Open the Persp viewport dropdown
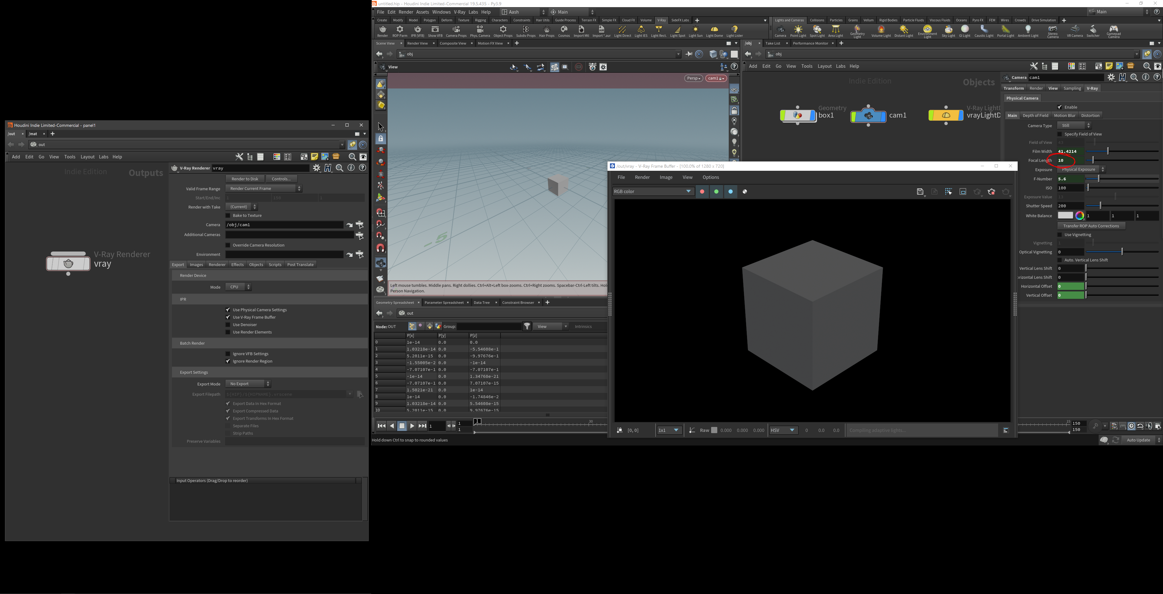 pos(693,79)
